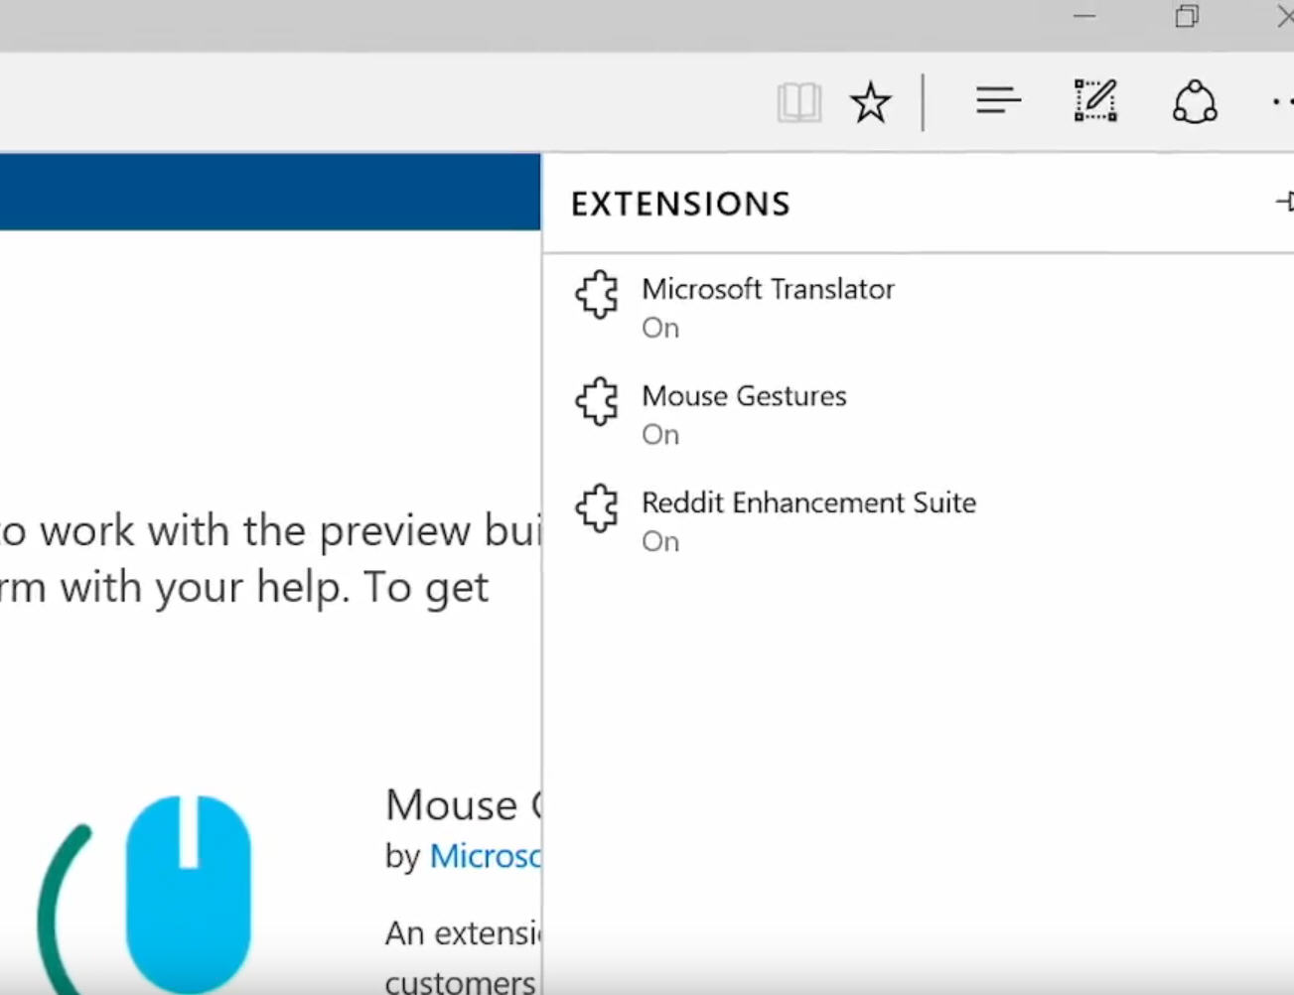Click the EXTENSIONS pane heading

[680, 204]
